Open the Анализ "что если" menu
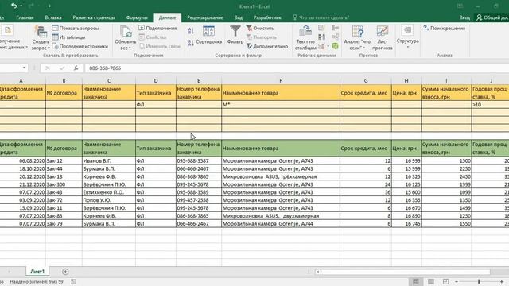This screenshot has height=286, width=509. 357,38
